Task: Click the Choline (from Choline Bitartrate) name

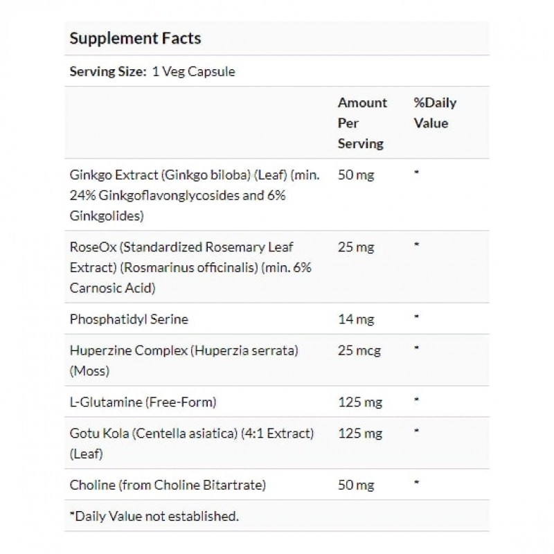Action: pyautogui.click(x=168, y=485)
